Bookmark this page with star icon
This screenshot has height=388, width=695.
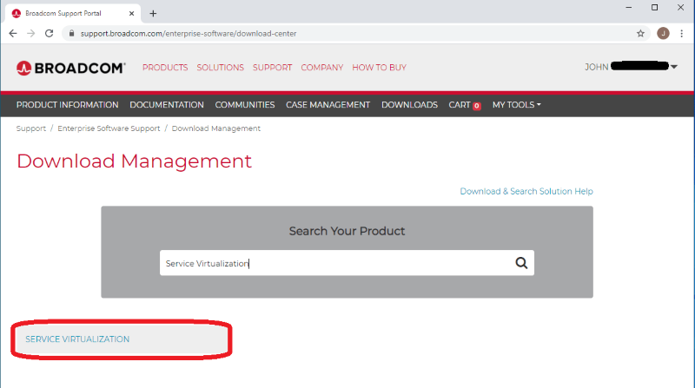click(640, 33)
